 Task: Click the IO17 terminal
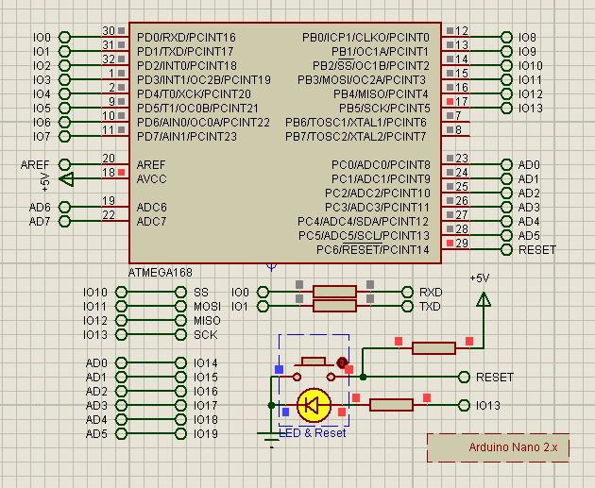(180, 405)
